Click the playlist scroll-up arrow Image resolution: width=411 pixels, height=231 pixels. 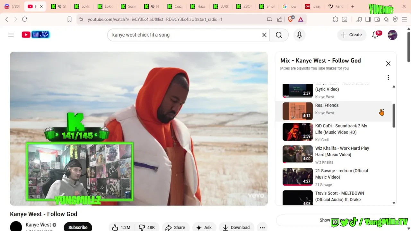pyautogui.click(x=394, y=87)
